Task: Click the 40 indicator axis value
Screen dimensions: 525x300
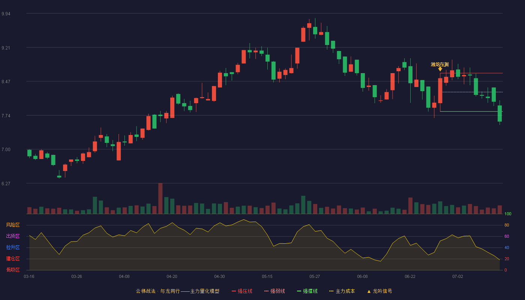Action: [507, 247]
